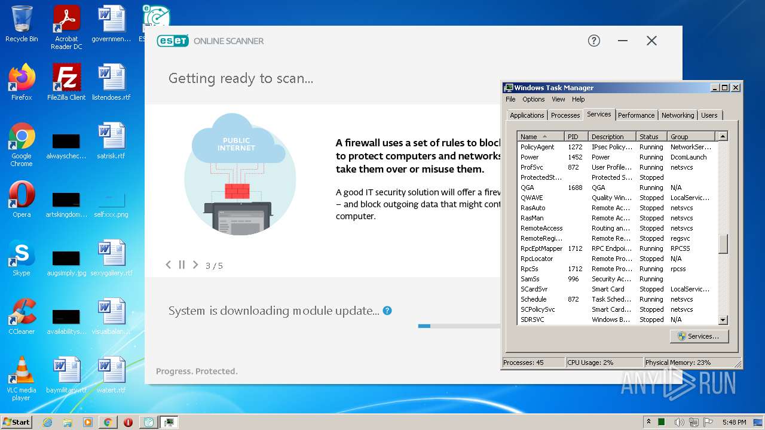Click ESET scanner help question mark icon
Viewport: 765px width, 430px height.
click(593, 41)
